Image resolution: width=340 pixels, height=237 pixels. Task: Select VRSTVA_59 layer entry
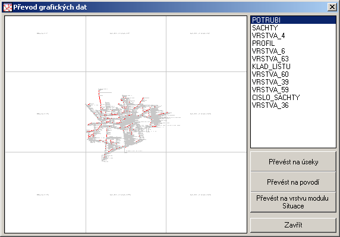point(293,90)
